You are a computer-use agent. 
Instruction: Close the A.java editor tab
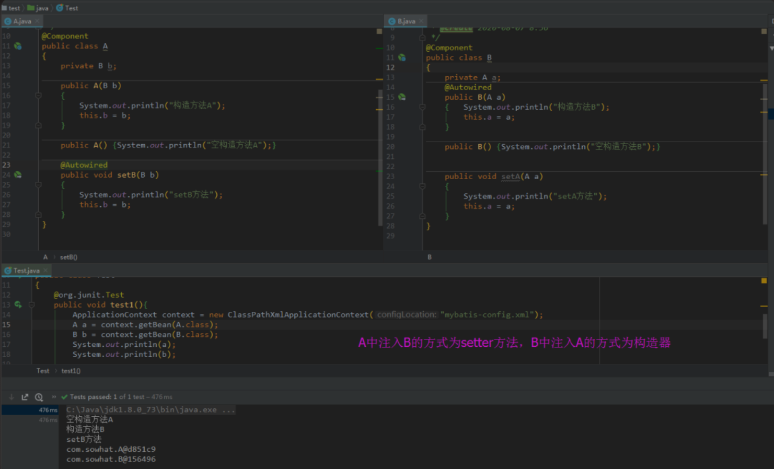(37, 21)
